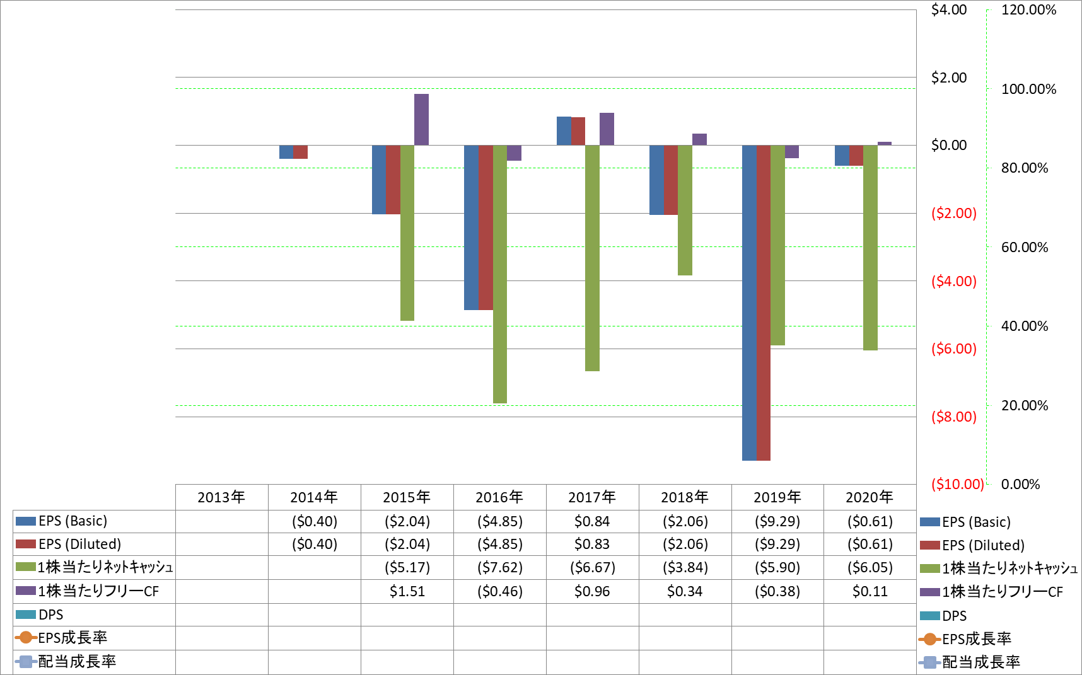
Task: Click the EPS (Diluted) label in right legend
Action: (x=983, y=546)
